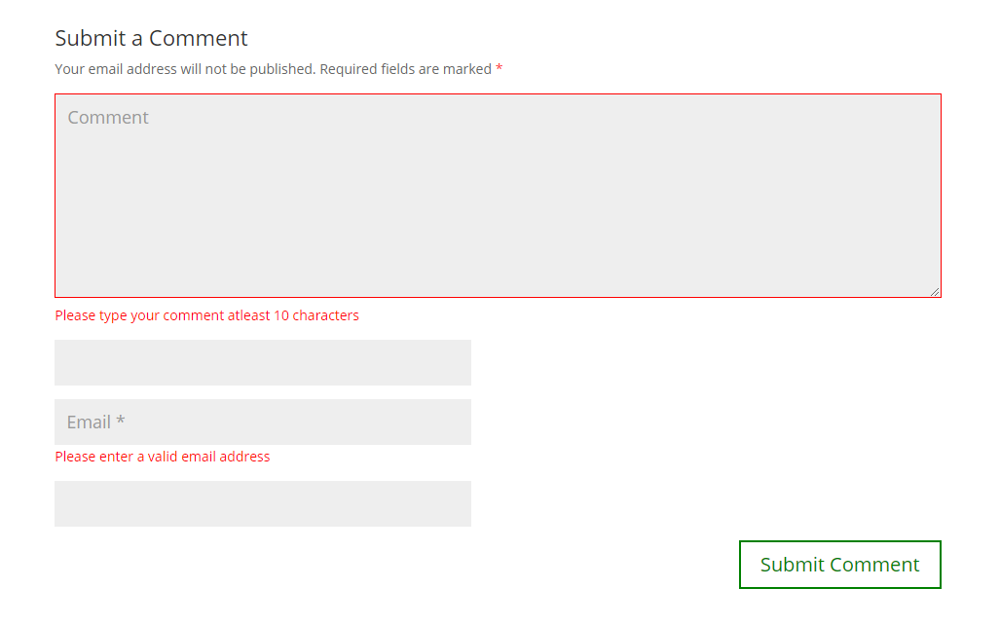1000x625 pixels.
Task: Click the asterisk in Email placeholder
Action: click(x=120, y=421)
